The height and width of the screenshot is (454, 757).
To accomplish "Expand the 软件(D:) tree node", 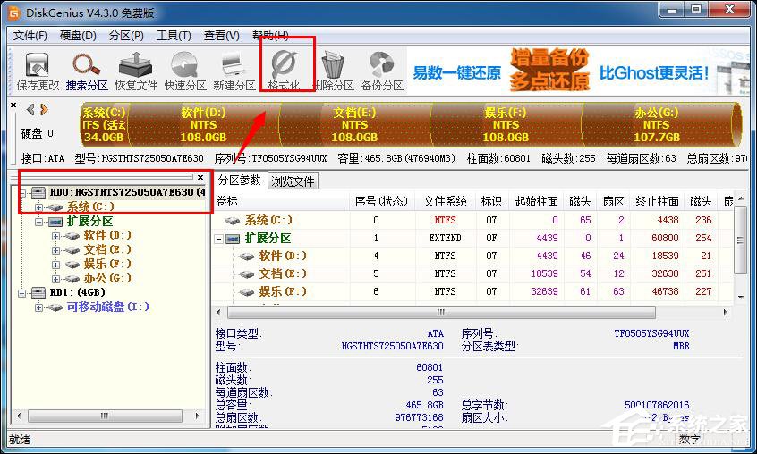I will (56, 236).
